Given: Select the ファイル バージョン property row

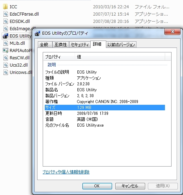Looking at the screenshot, I should click(x=105, y=84).
